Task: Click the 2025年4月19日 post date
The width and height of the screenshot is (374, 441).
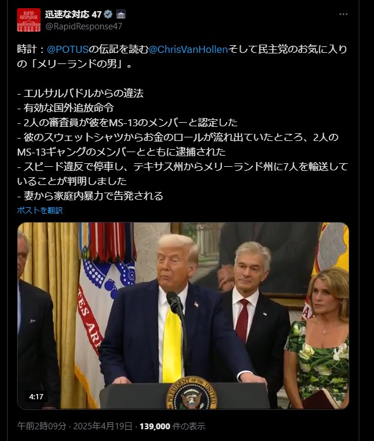Action: 103,426
